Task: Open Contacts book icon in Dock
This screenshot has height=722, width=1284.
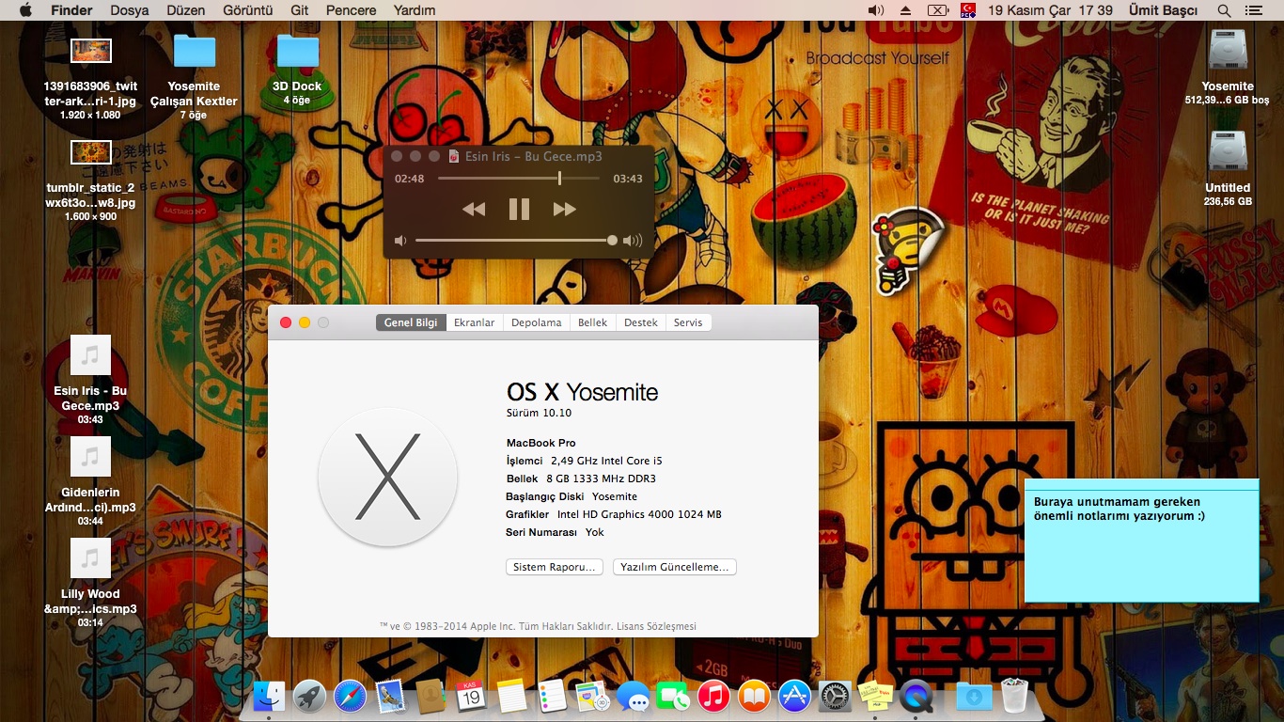Action: coord(431,697)
